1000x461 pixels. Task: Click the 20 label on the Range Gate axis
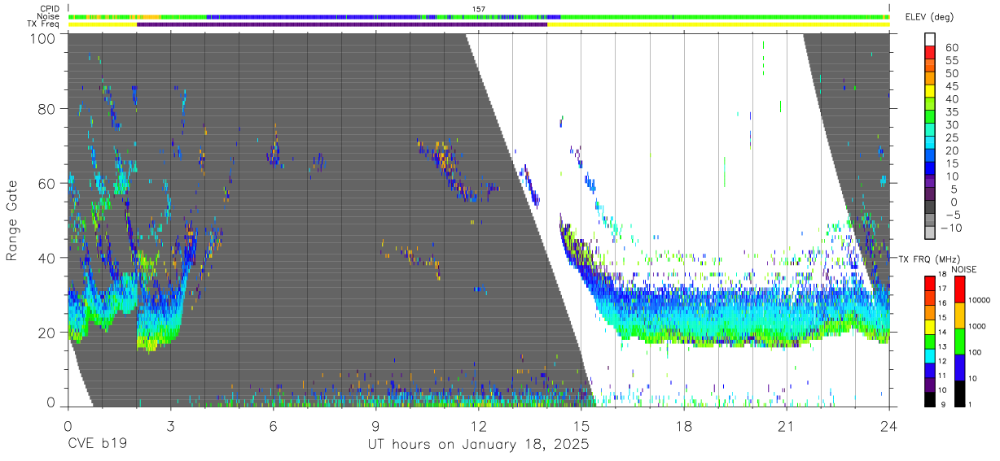(x=48, y=333)
